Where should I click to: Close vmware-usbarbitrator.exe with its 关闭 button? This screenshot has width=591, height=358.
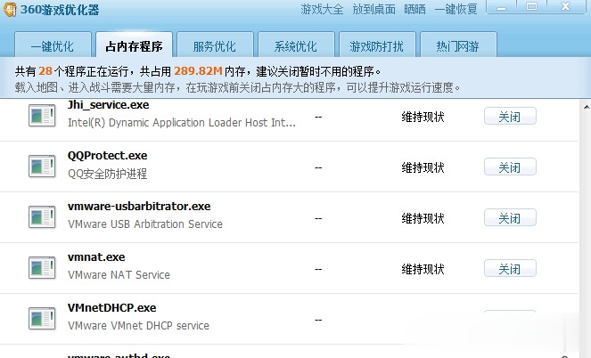510,218
